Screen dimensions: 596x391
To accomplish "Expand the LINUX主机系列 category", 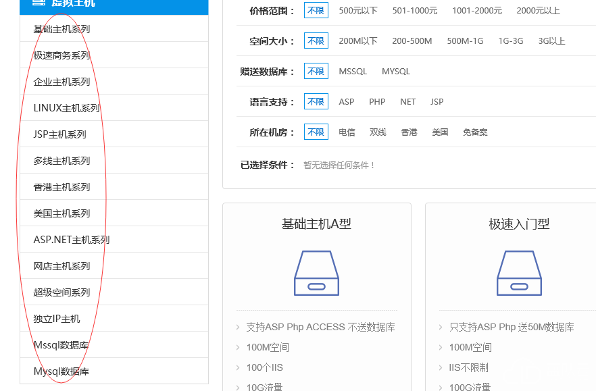I will pyautogui.click(x=66, y=107).
